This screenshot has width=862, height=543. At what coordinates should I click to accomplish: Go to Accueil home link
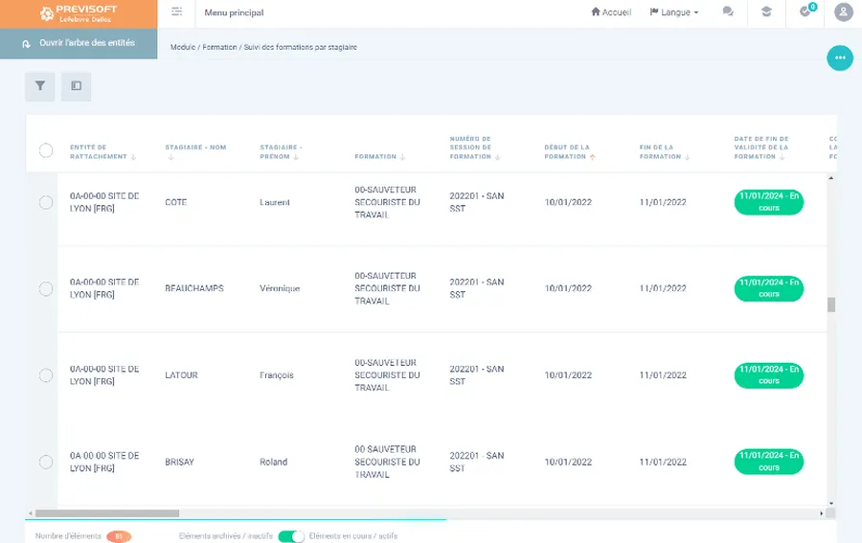(611, 12)
